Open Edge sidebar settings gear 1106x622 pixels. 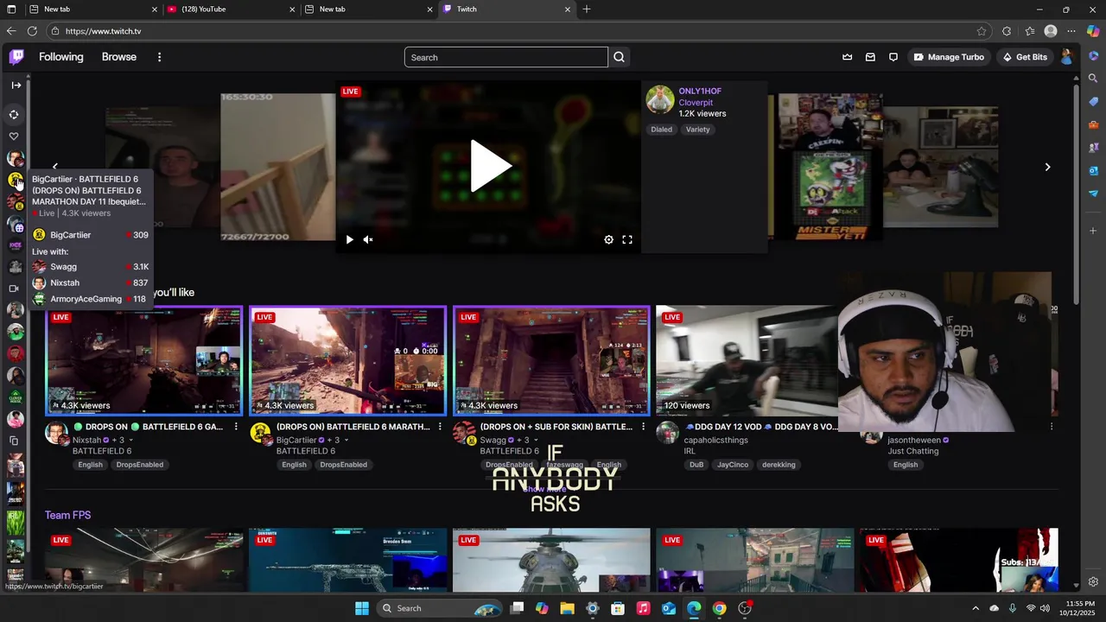click(1093, 582)
